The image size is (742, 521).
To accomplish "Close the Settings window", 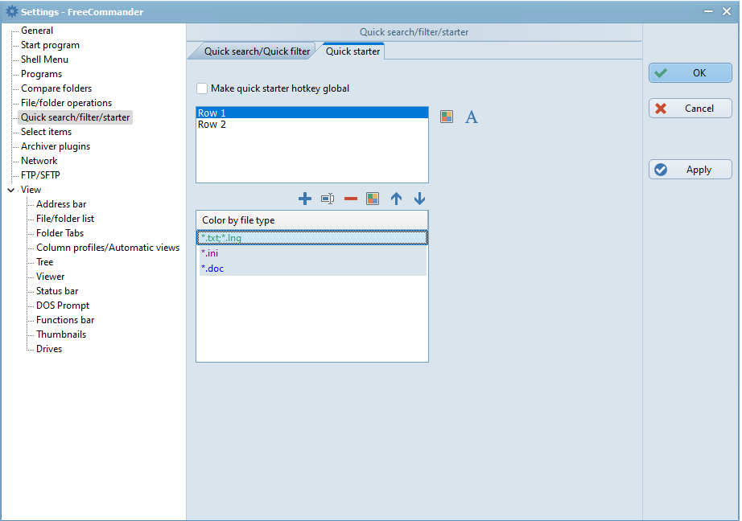I will [x=727, y=11].
